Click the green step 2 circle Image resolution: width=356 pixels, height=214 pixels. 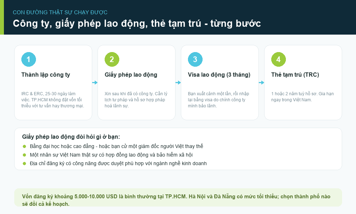pos(112,59)
